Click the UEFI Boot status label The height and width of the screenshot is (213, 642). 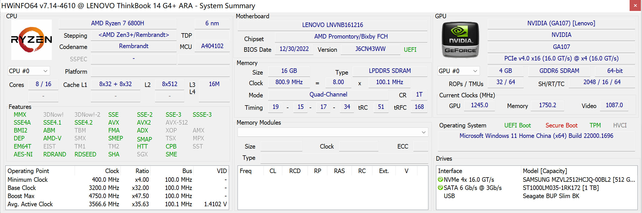[x=517, y=125]
